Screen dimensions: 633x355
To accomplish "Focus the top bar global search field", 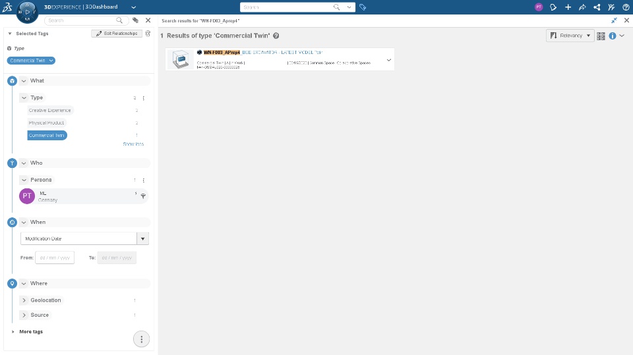I will [x=287, y=7].
